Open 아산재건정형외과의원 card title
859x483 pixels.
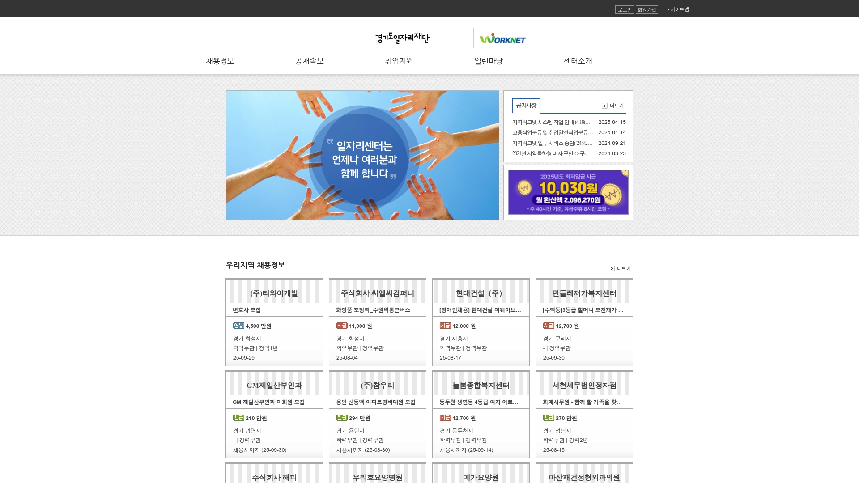click(x=584, y=477)
